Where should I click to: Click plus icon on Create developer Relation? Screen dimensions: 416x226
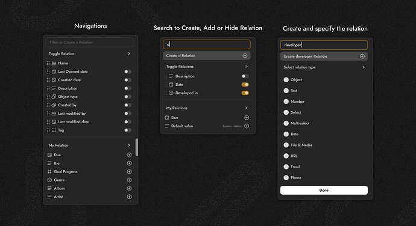(362, 56)
